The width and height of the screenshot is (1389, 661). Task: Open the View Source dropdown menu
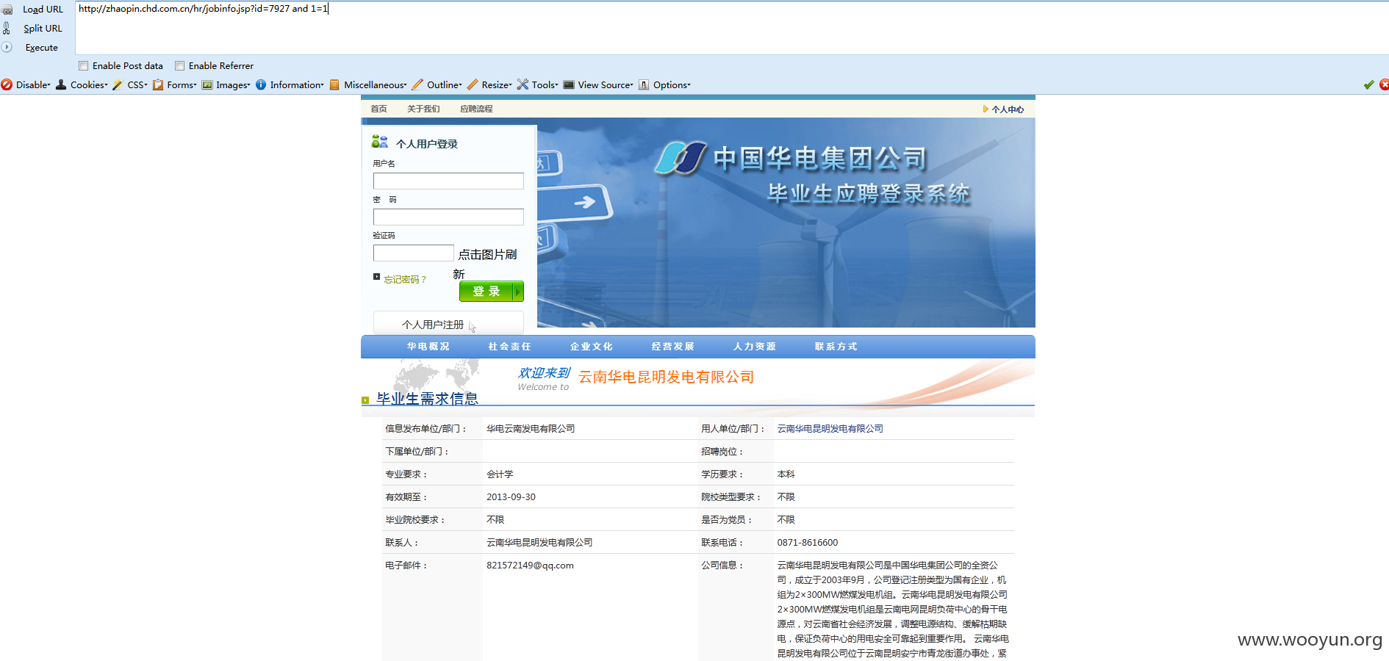606,85
